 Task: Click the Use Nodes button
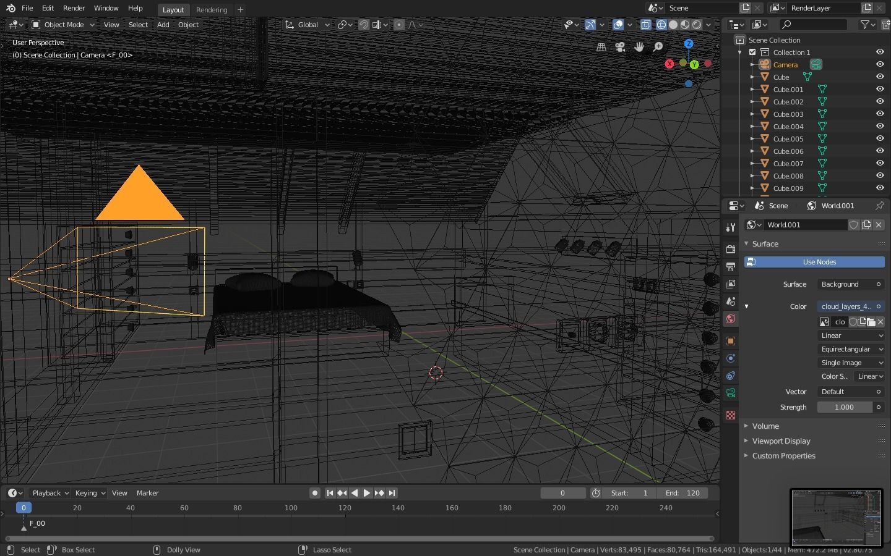pos(814,262)
